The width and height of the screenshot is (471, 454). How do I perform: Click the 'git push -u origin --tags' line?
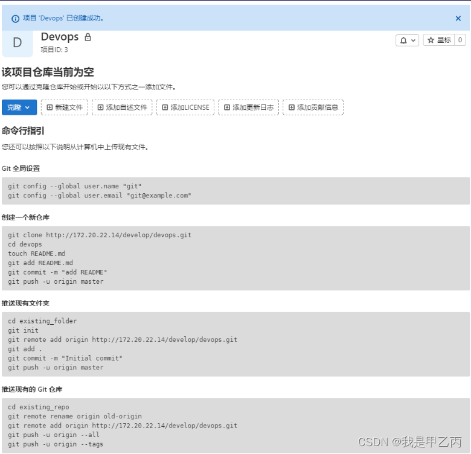pyautogui.click(x=56, y=444)
